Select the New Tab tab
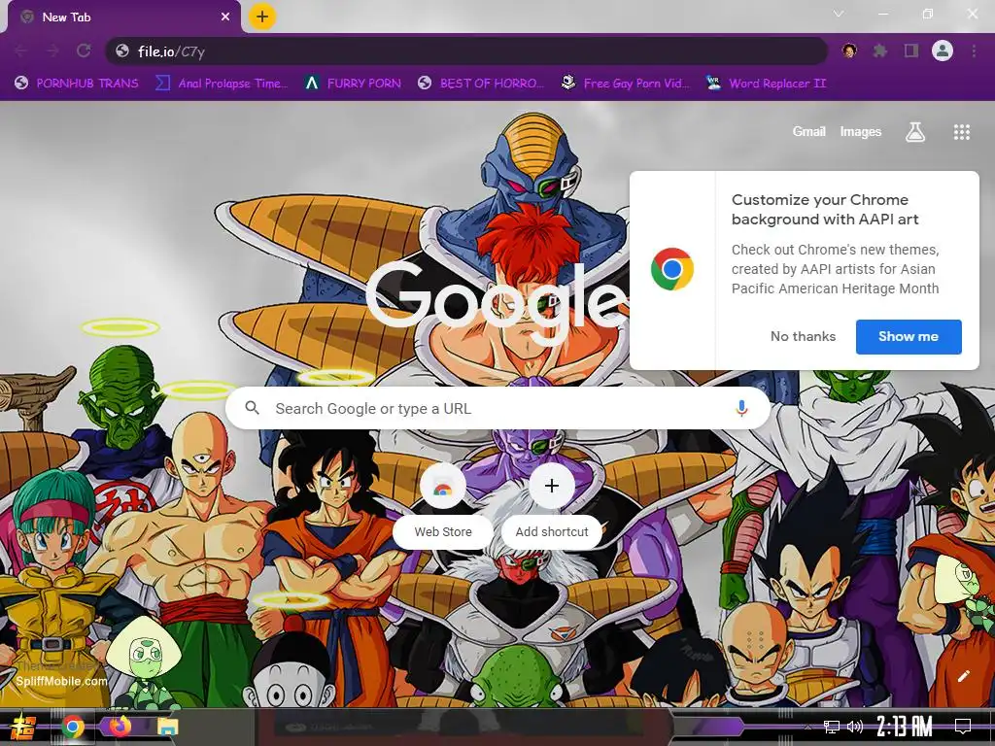Image resolution: width=995 pixels, height=746 pixels. (123, 17)
